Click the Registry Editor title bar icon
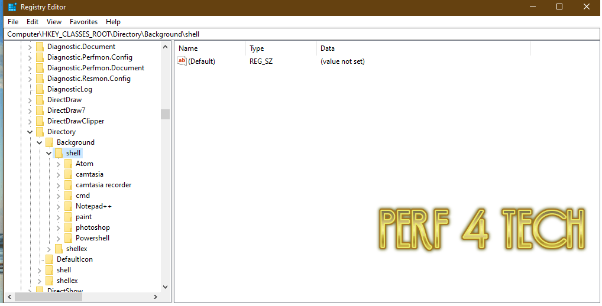This screenshot has width=602, height=306. 12,7
